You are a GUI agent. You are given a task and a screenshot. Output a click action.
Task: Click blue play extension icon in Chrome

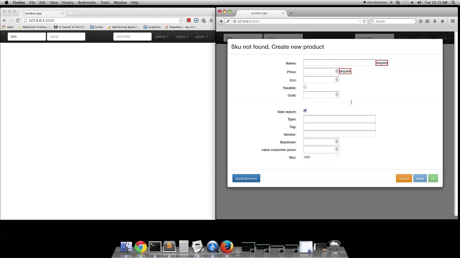point(196,20)
